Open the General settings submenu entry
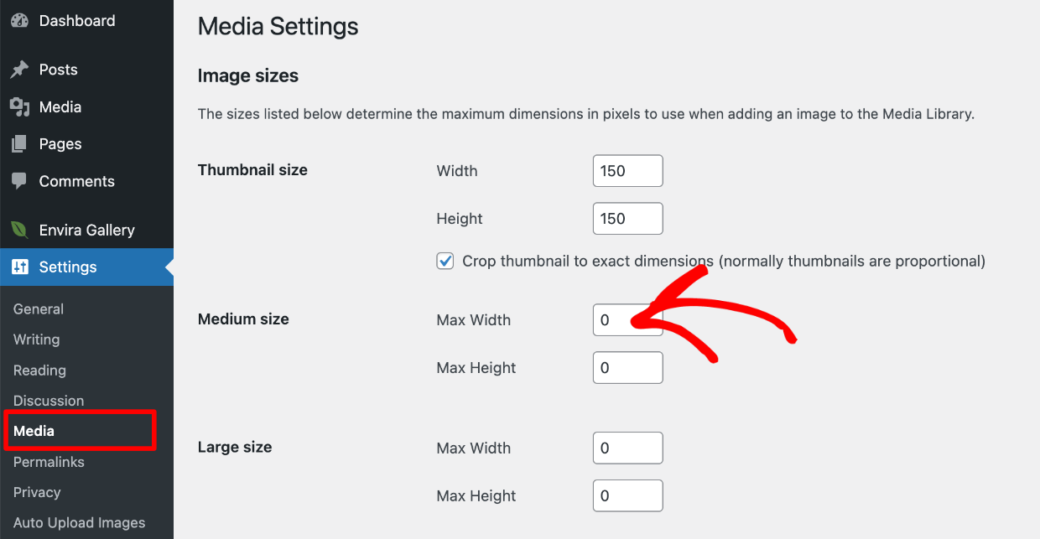The image size is (1040, 539). (38, 308)
